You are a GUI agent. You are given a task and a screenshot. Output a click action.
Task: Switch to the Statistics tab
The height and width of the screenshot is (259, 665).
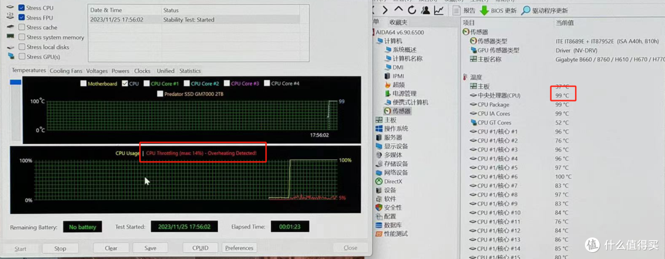click(x=190, y=71)
